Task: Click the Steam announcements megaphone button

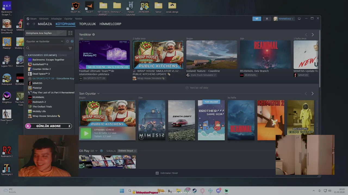Action: pyautogui.click(x=257, y=19)
